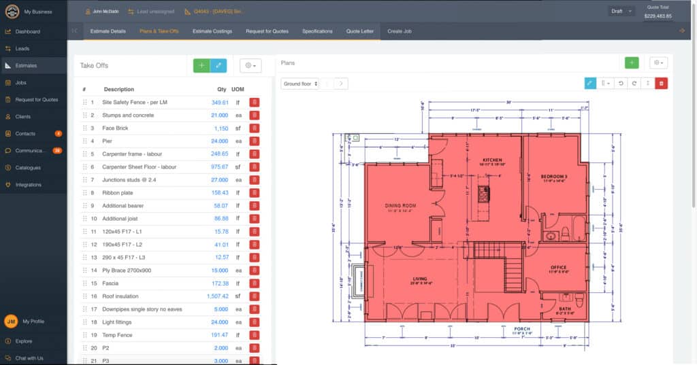Delete Roof insulation take off
Screen dimensions: 697x365
[255, 296]
